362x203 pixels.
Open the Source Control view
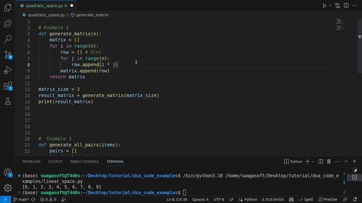pos(8,55)
